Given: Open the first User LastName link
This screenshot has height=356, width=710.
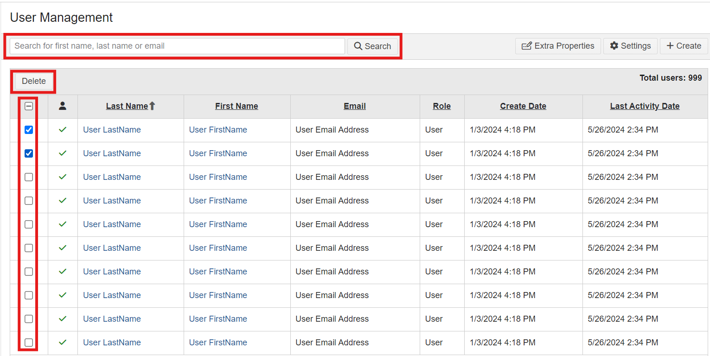Looking at the screenshot, I should [x=112, y=129].
